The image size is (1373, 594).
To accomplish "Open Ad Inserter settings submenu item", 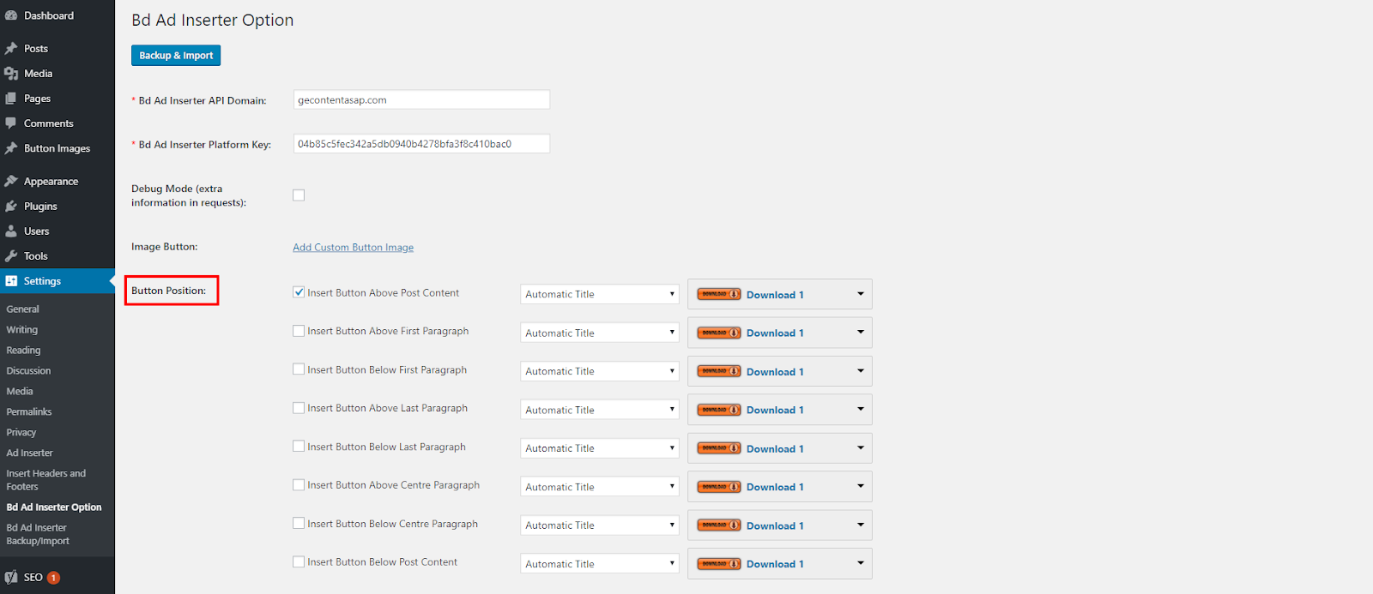I will click(x=30, y=453).
